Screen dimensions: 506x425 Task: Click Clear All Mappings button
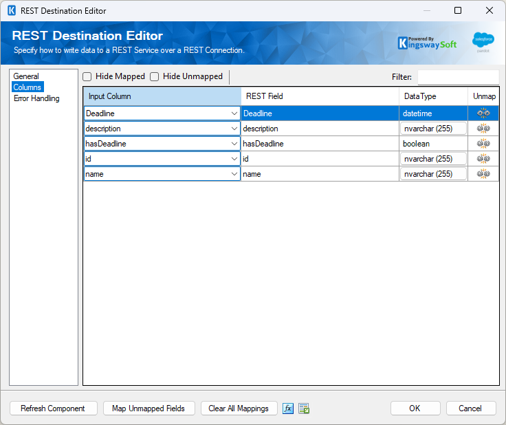point(239,408)
